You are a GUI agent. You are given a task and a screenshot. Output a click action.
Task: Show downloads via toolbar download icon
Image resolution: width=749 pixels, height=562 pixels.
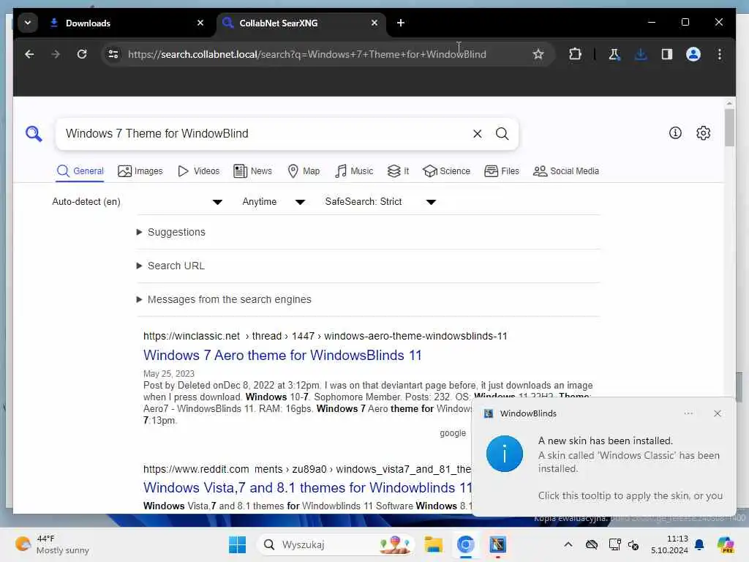point(641,54)
